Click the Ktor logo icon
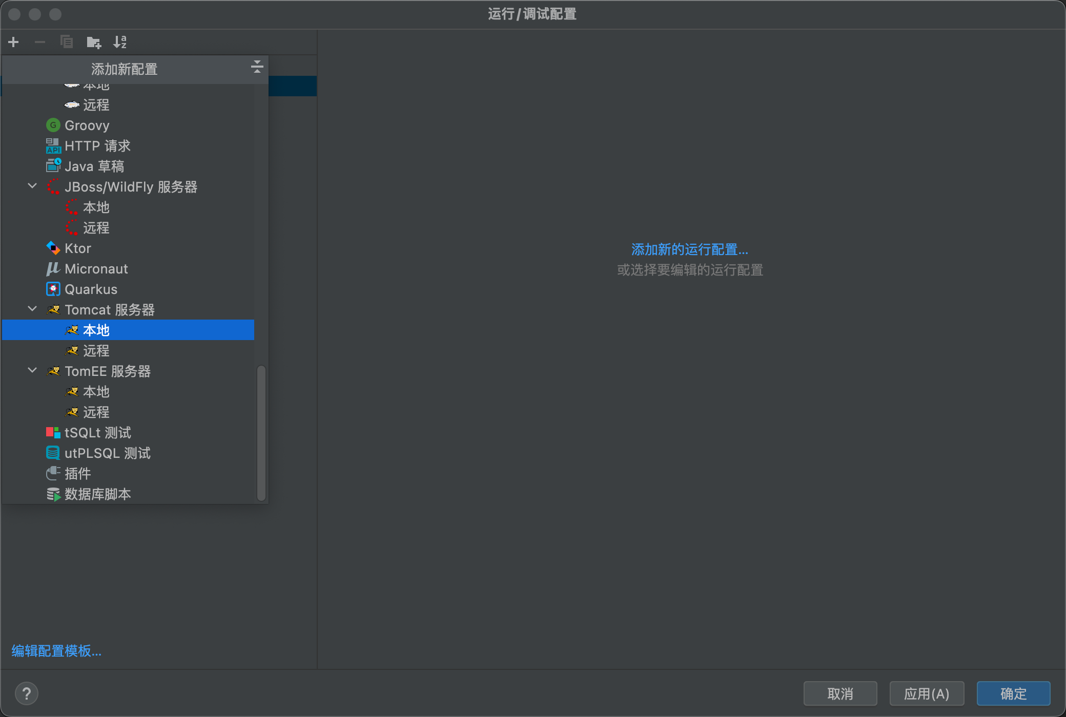The width and height of the screenshot is (1066, 717). click(x=53, y=248)
